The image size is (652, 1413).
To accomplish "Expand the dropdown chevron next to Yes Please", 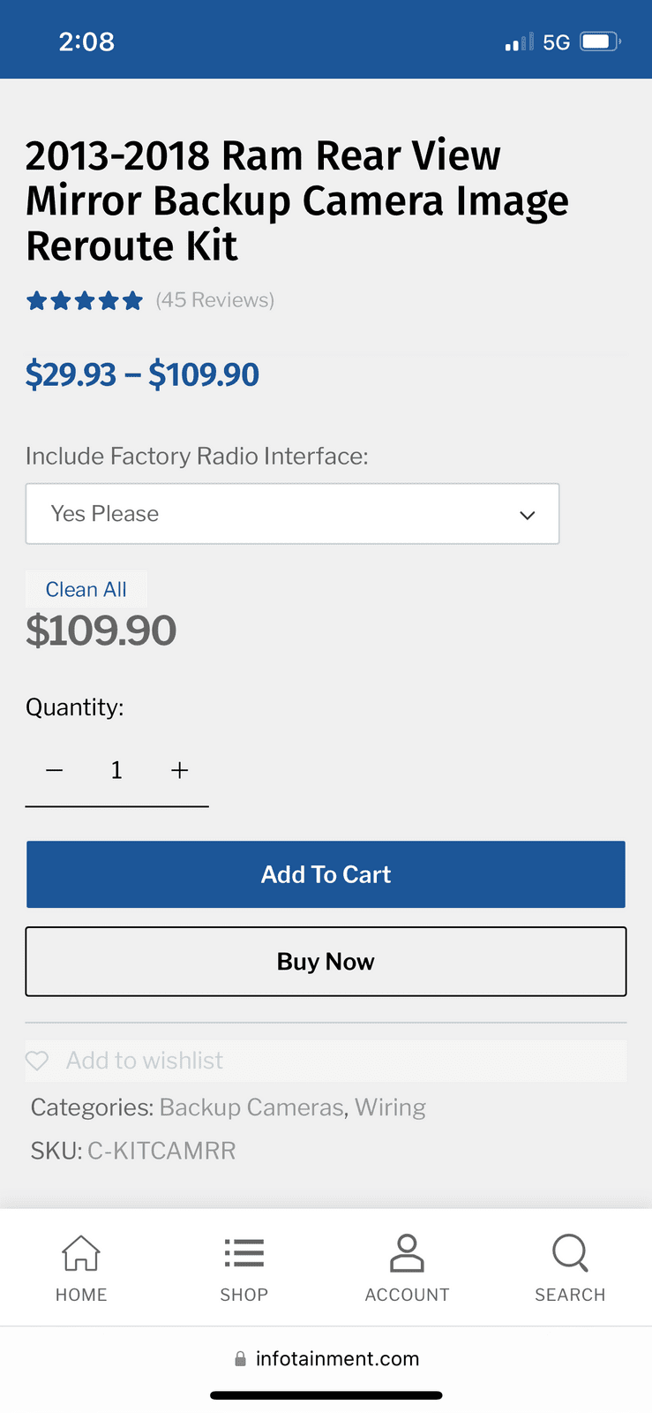I will [x=528, y=515].
